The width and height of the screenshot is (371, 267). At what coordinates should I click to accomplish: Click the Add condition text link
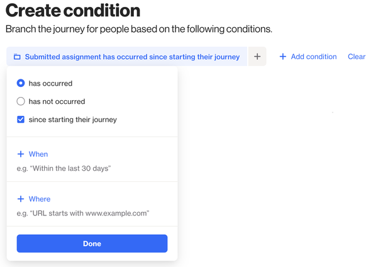click(x=314, y=57)
